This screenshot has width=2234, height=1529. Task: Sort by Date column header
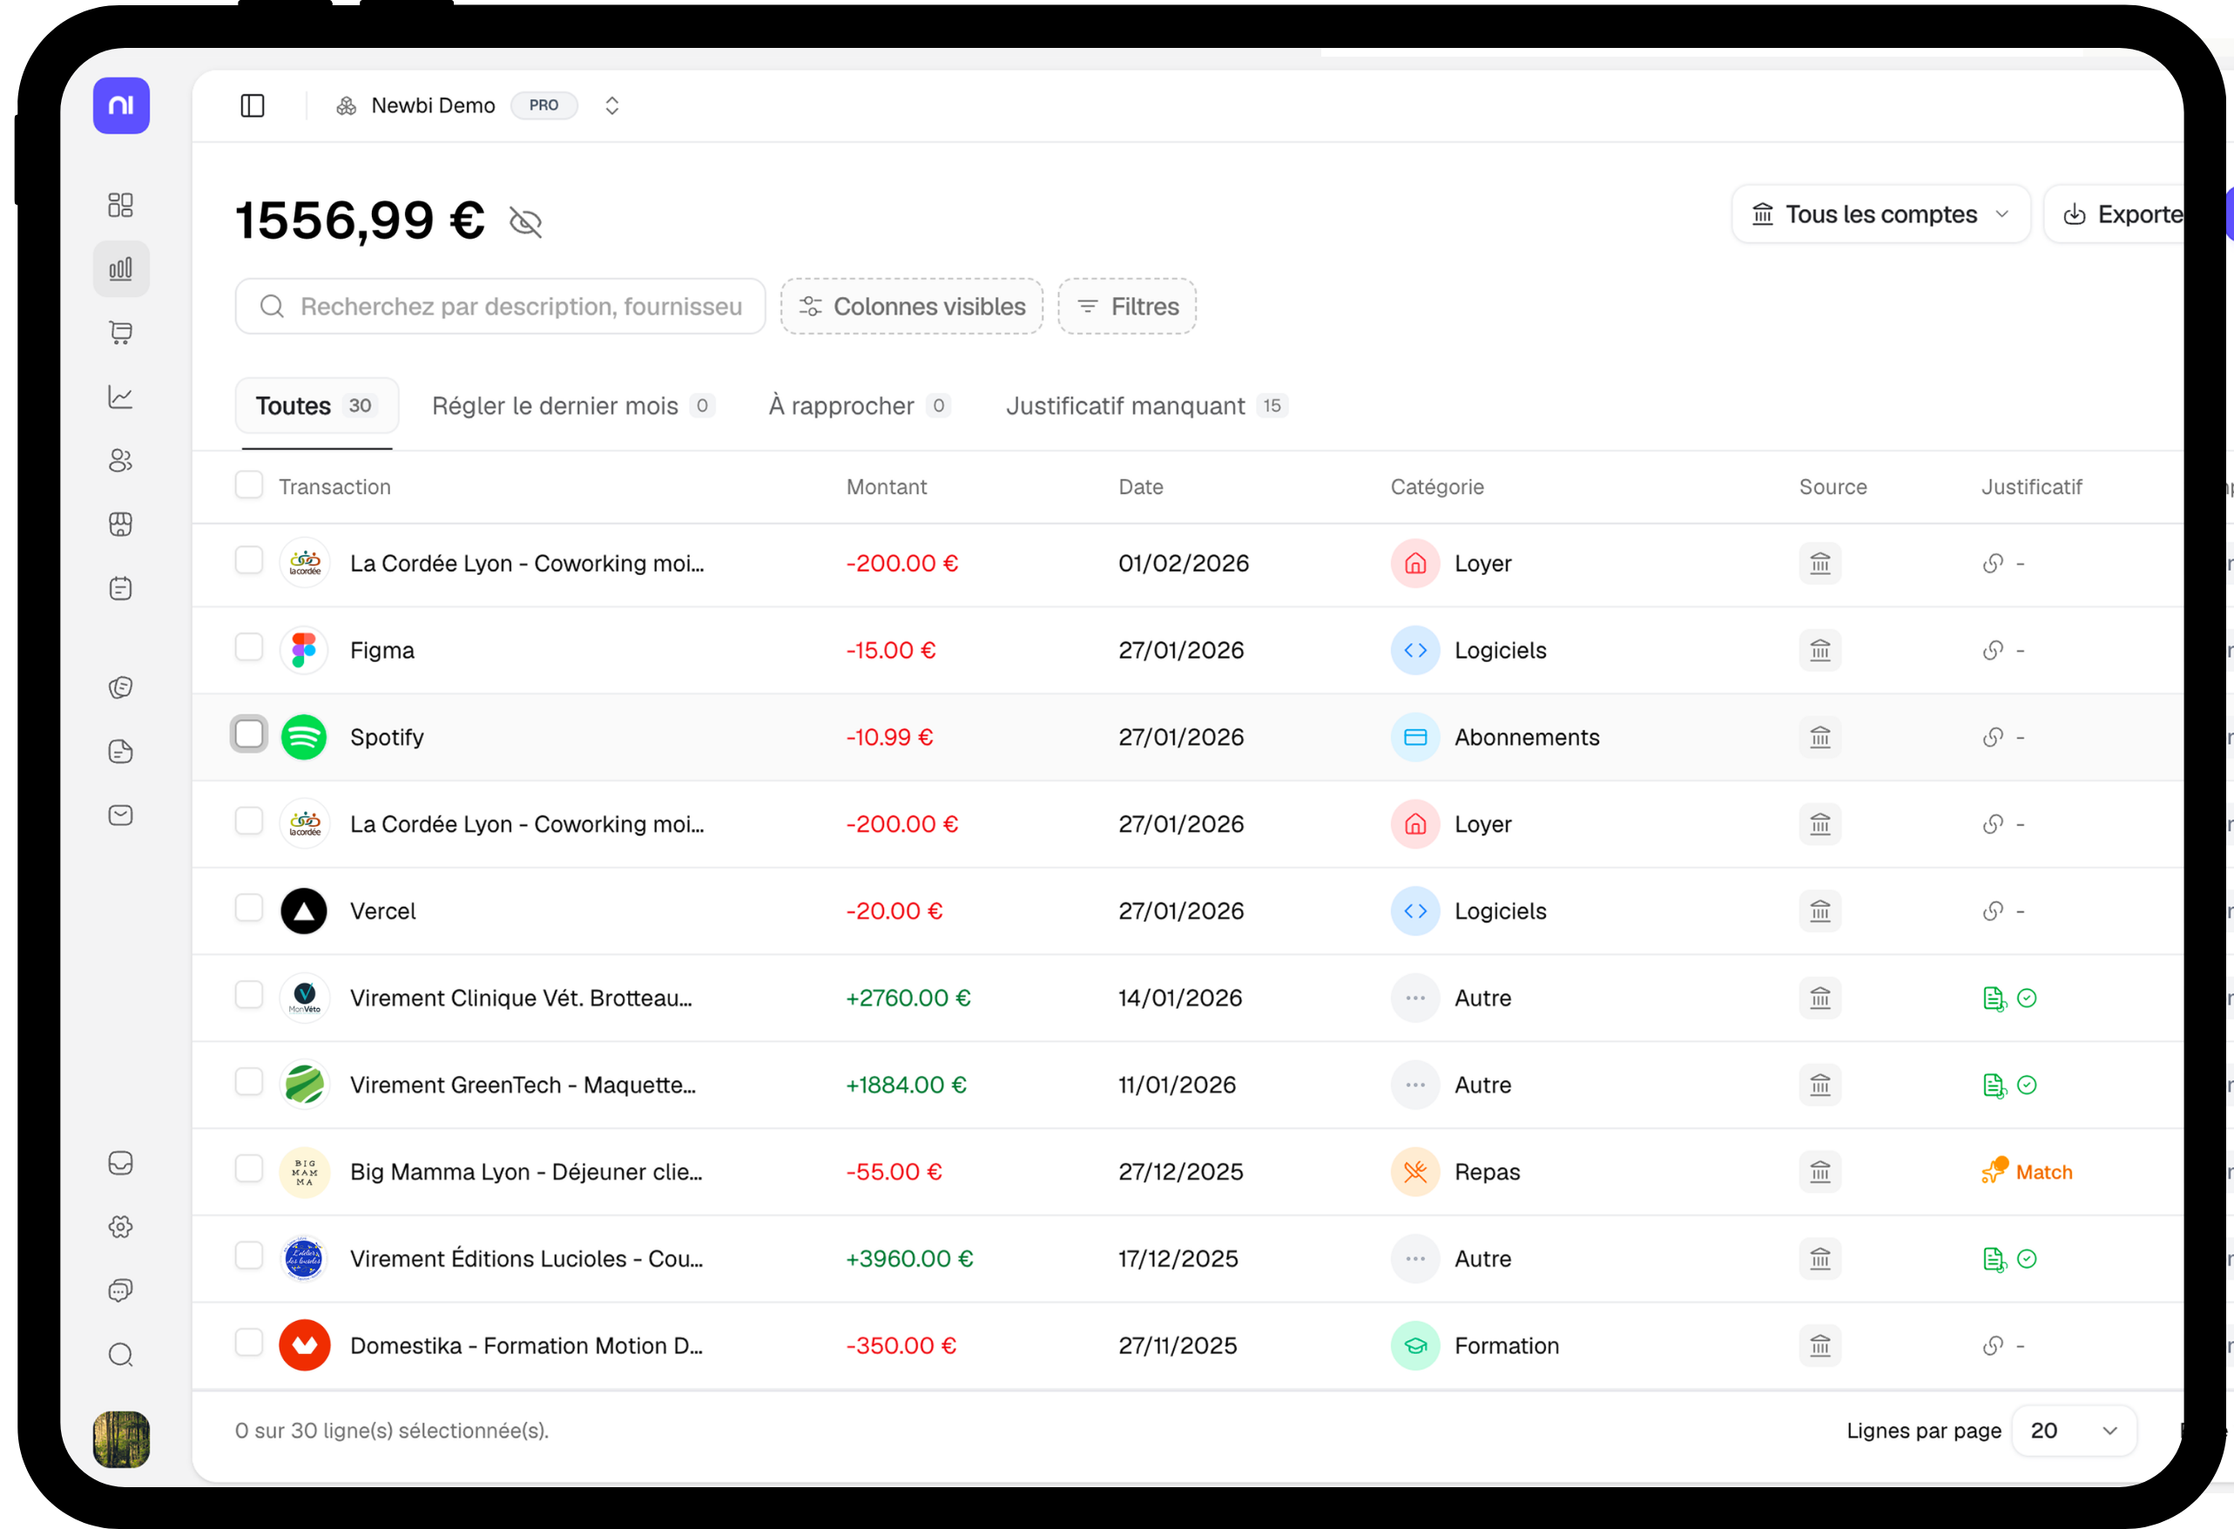(1141, 488)
